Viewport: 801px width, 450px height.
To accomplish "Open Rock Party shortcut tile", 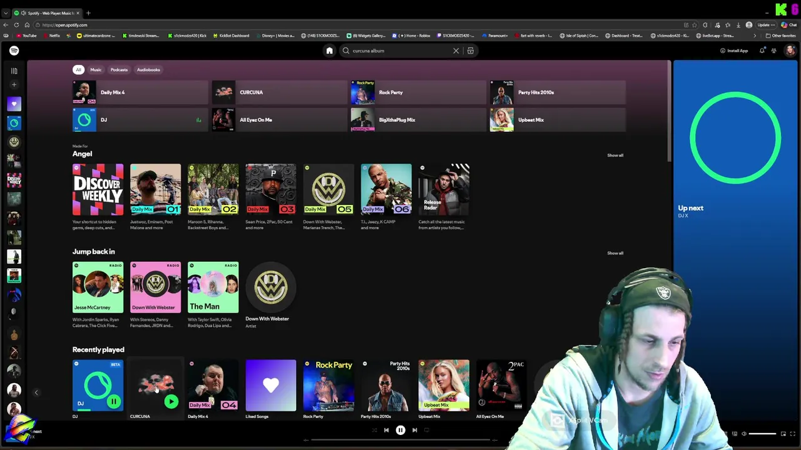I will [x=418, y=92].
